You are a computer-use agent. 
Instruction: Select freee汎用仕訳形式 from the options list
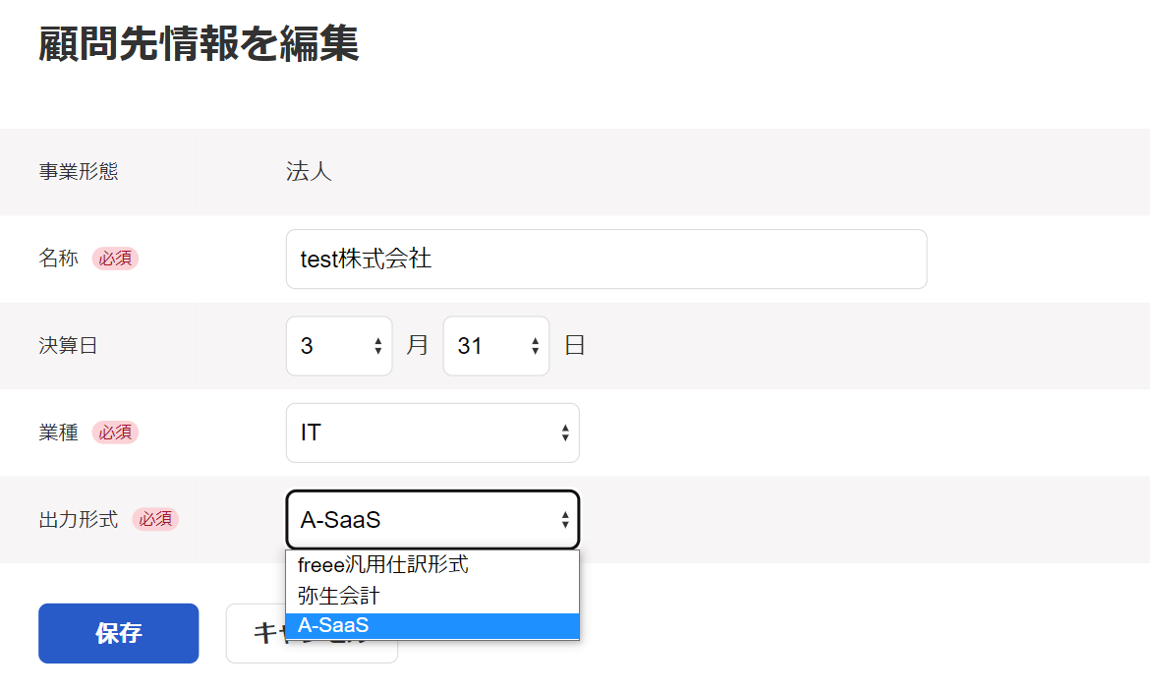coord(381,564)
